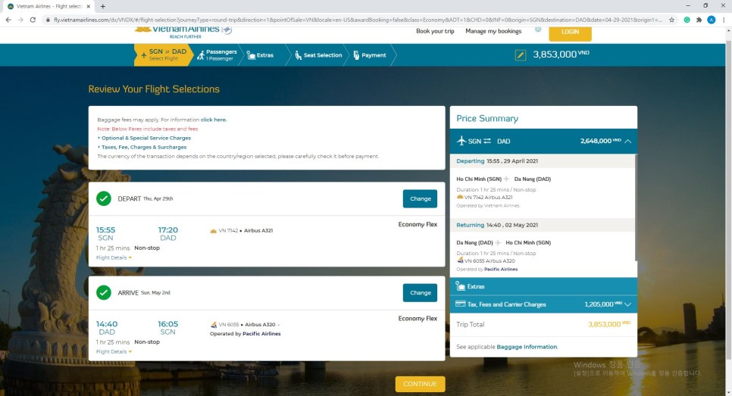Change the ARRIVE flight selection

tap(420, 293)
